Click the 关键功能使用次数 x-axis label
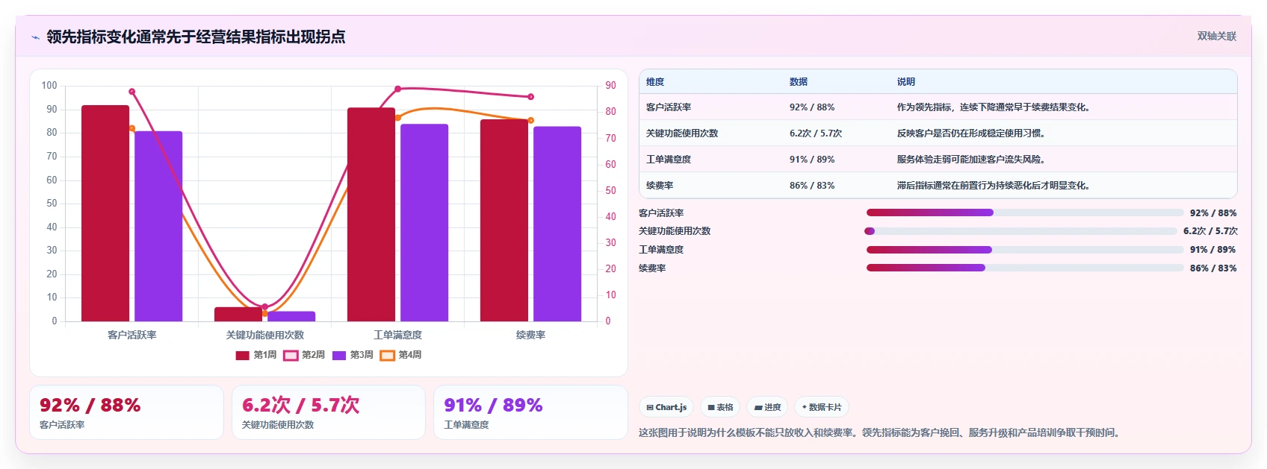Image resolution: width=1267 pixels, height=469 pixels. [x=265, y=336]
